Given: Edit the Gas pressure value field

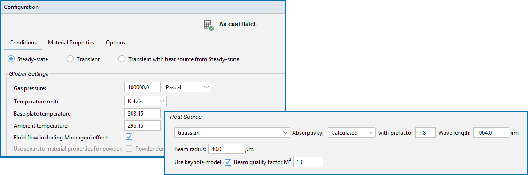Looking at the screenshot, I should (x=142, y=87).
